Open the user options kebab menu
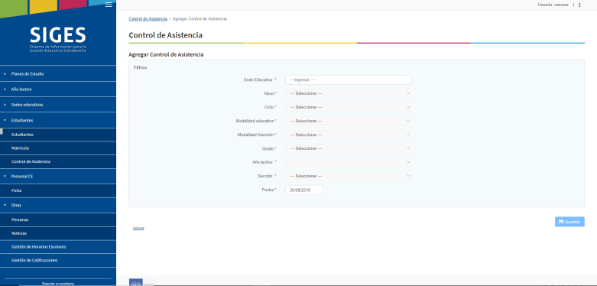This screenshot has width=597, height=286. tap(579, 5)
